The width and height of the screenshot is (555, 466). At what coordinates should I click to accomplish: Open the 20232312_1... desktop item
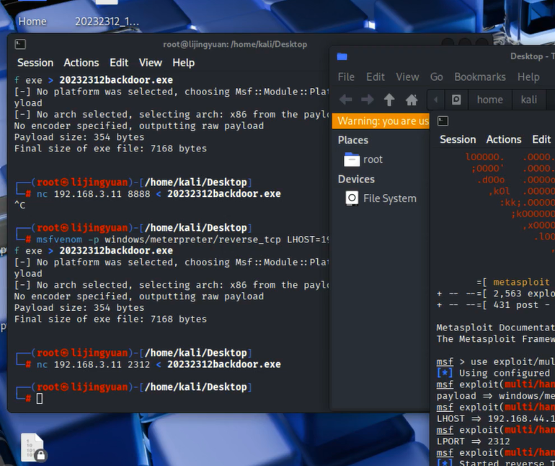pos(107,22)
